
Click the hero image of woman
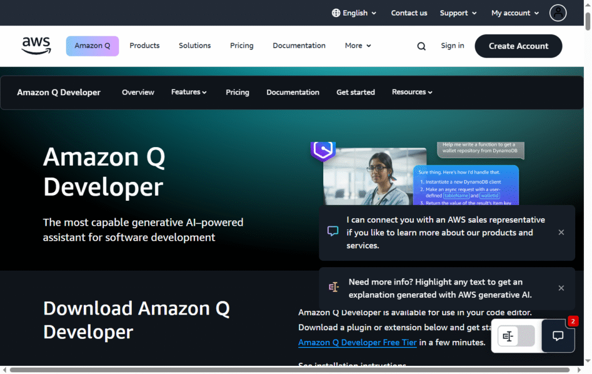pyautogui.click(x=375, y=177)
